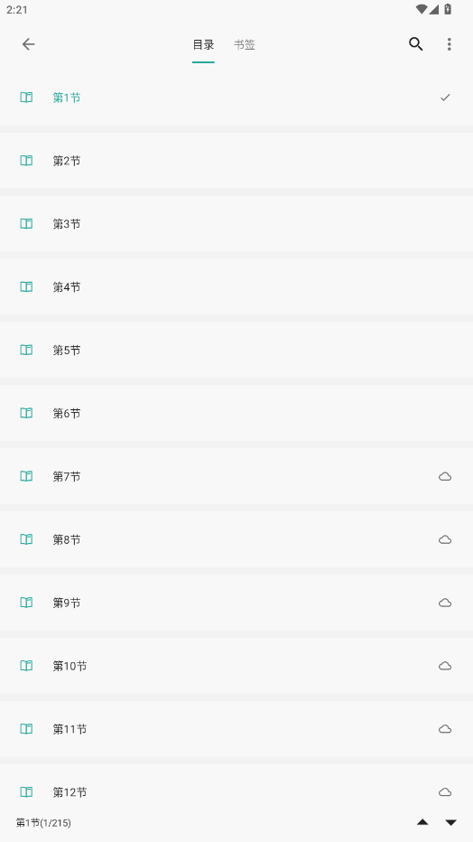Click the checkmark on the 第1节 row
Screen dimensions: 473x842
[445, 98]
